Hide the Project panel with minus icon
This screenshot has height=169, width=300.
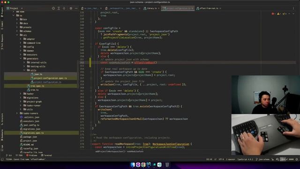point(76,8)
